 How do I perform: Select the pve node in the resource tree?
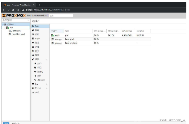pos(16,28)
